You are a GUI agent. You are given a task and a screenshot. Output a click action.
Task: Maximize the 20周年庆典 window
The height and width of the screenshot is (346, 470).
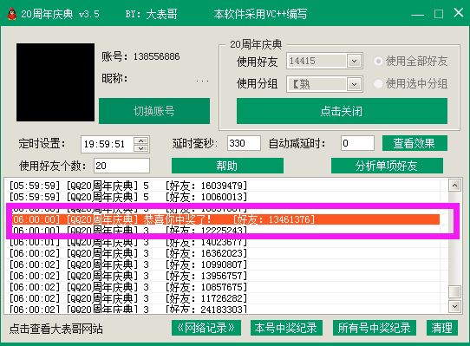pos(439,14)
